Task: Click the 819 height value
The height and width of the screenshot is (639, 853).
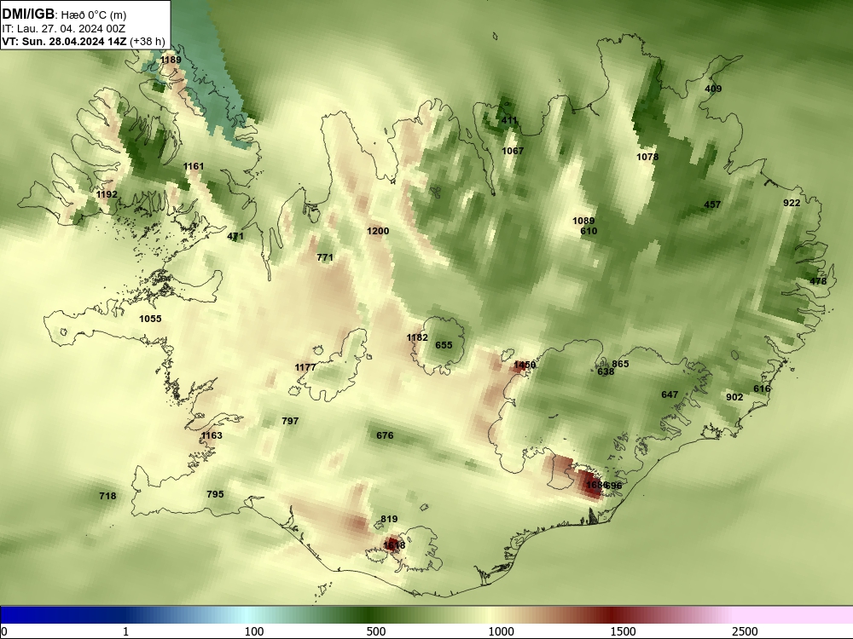Action: [x=389, y=520]
